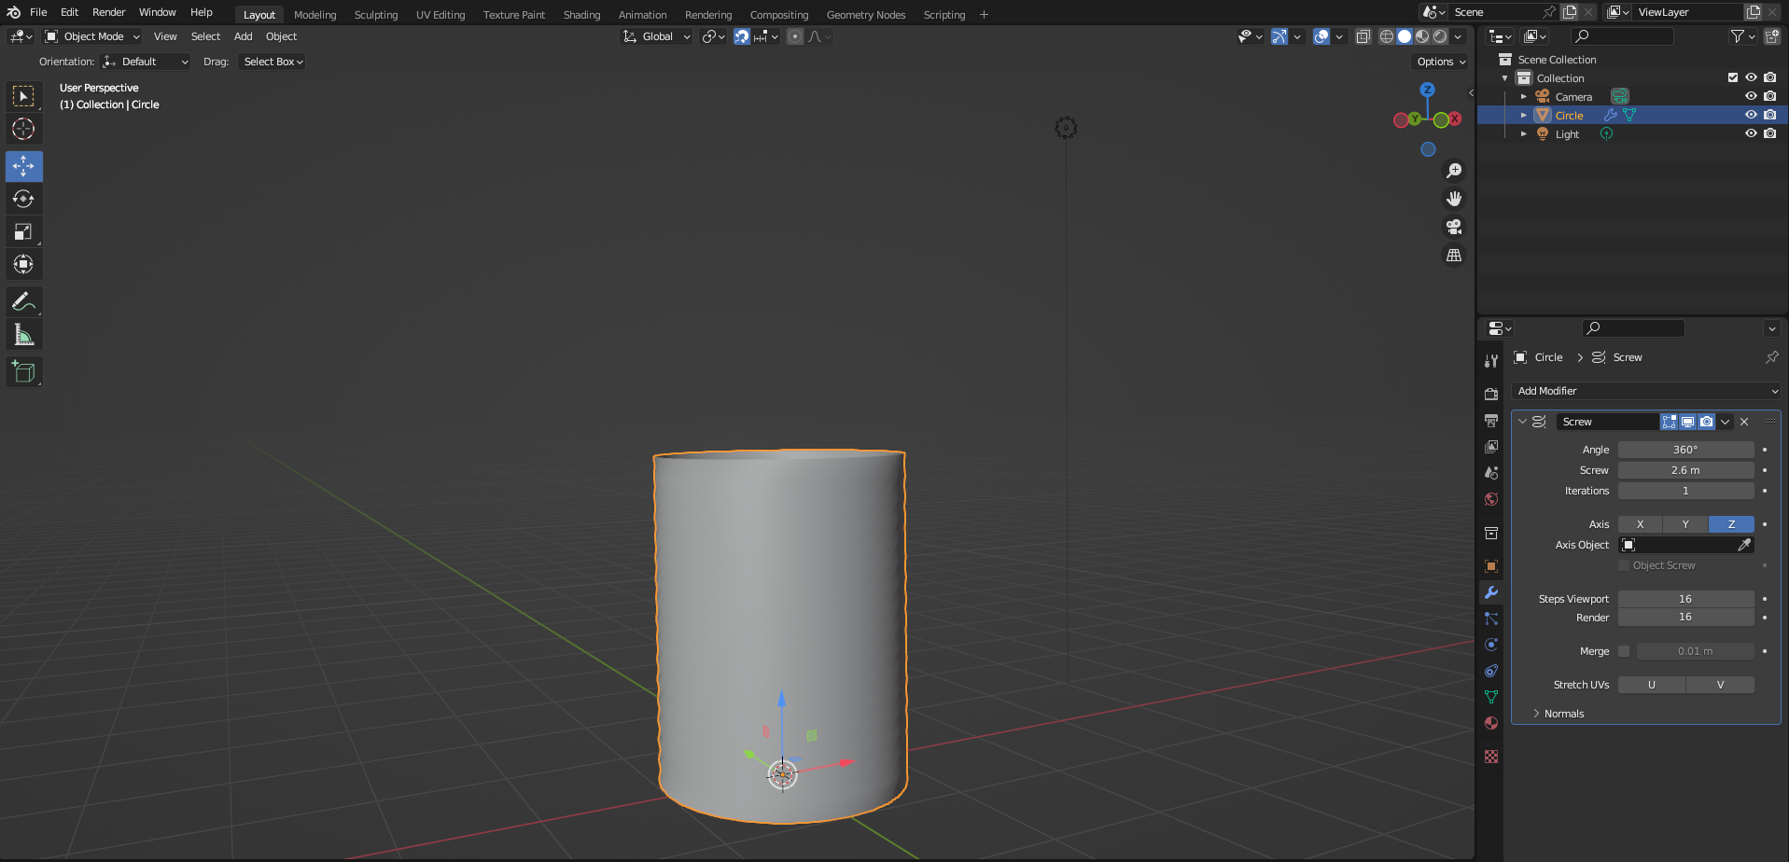The image size is (1789, 862).
Task: Select the Scale tool in toolbar
Action: (x=23, y=231)
